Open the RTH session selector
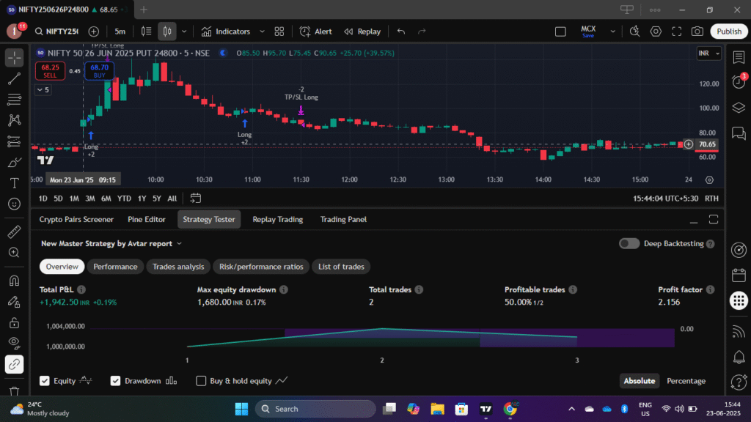 click(711, 198)
